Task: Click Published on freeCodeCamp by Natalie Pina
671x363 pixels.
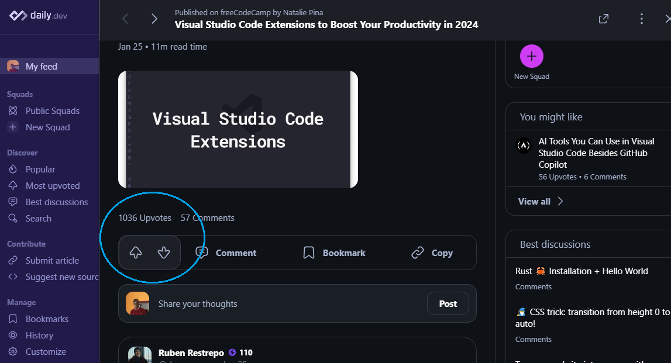Action: tap(249, 12)
